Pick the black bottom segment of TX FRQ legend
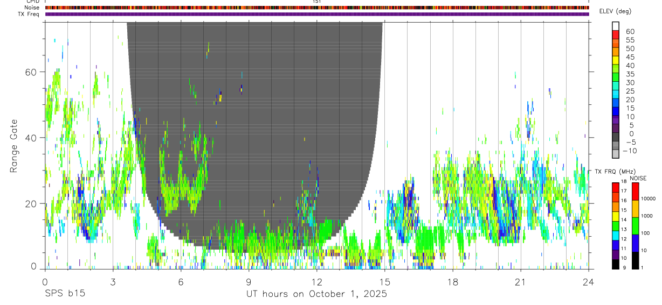Viewport: 662px width, 305px height. tap(615, 264)
